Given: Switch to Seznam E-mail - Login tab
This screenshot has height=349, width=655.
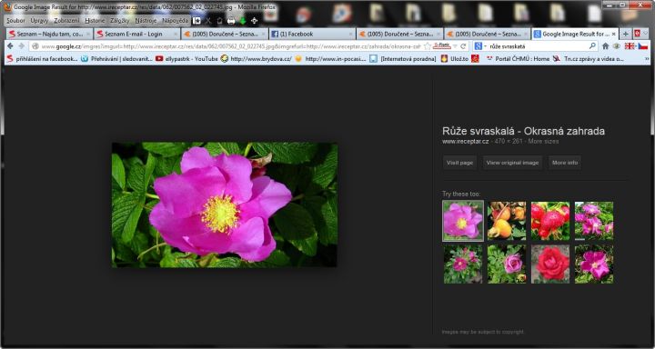Looking at the screenshot, I should [x=136, y=34].
